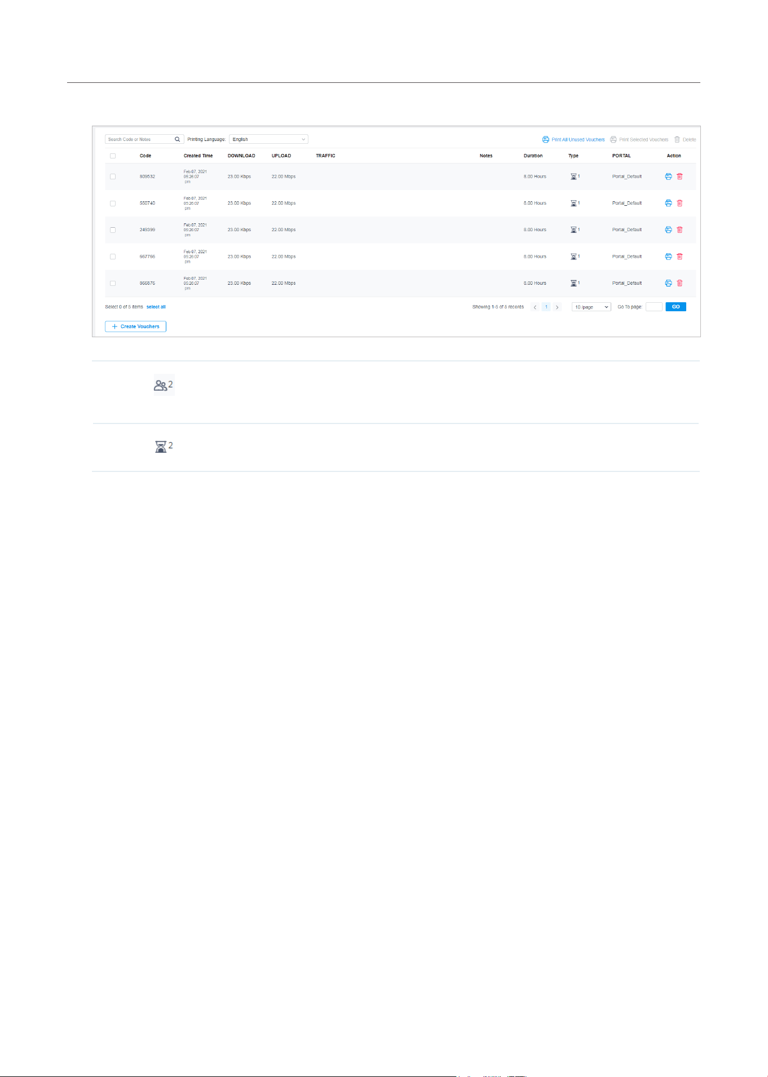Print voucher 249399

click(668, 229)
